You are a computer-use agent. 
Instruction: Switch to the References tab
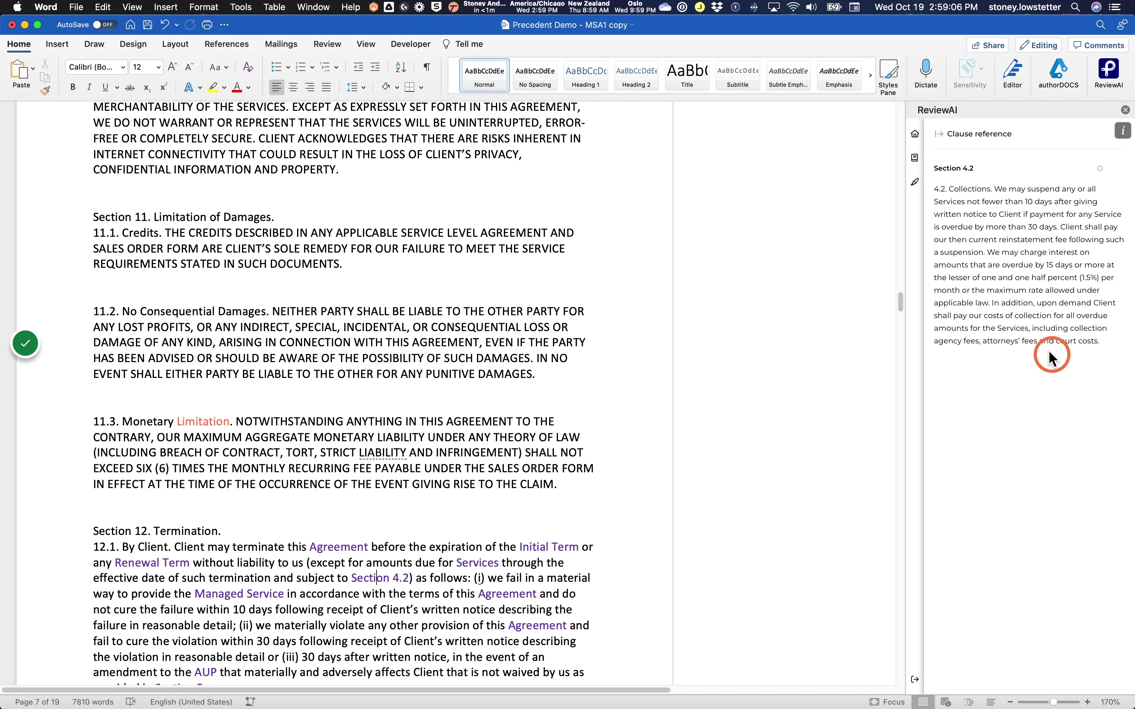click(x=226, y=44)
